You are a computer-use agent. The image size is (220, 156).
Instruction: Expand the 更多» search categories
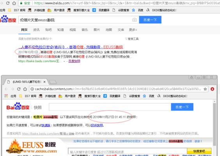point(133,30)
